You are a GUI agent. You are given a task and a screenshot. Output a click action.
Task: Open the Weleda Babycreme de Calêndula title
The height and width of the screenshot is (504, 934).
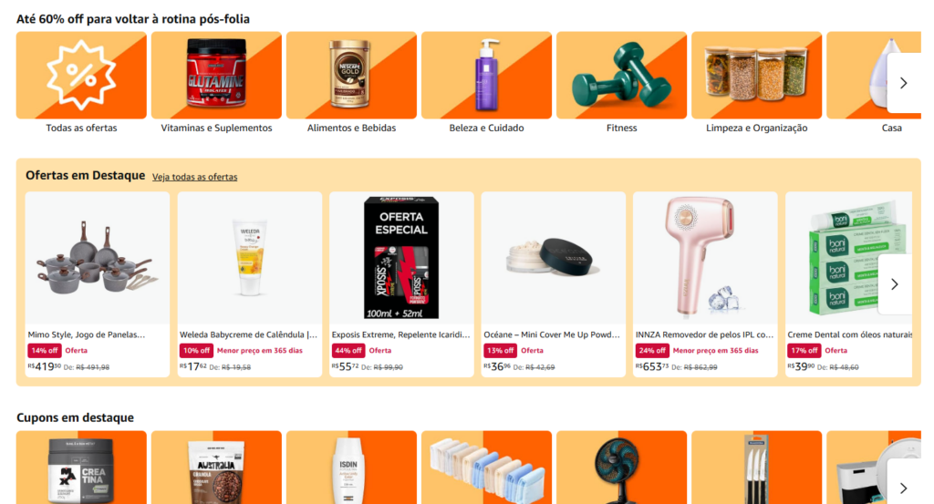(x=248, y=334)
